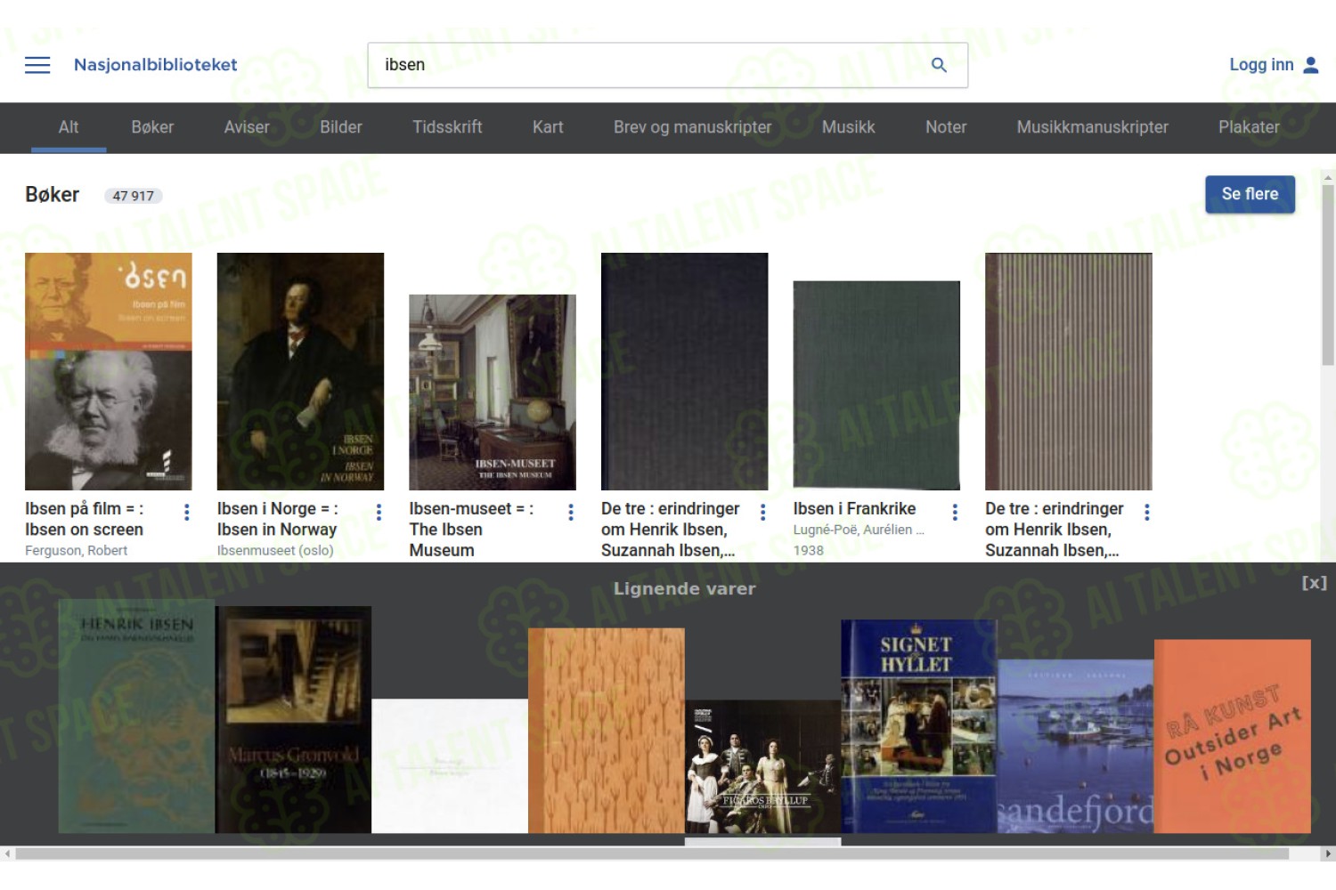Image resolution: width=1336 pixels, height=890 pixels.
Task: Click the Se flere button
Action: (x=1250, y=194)
